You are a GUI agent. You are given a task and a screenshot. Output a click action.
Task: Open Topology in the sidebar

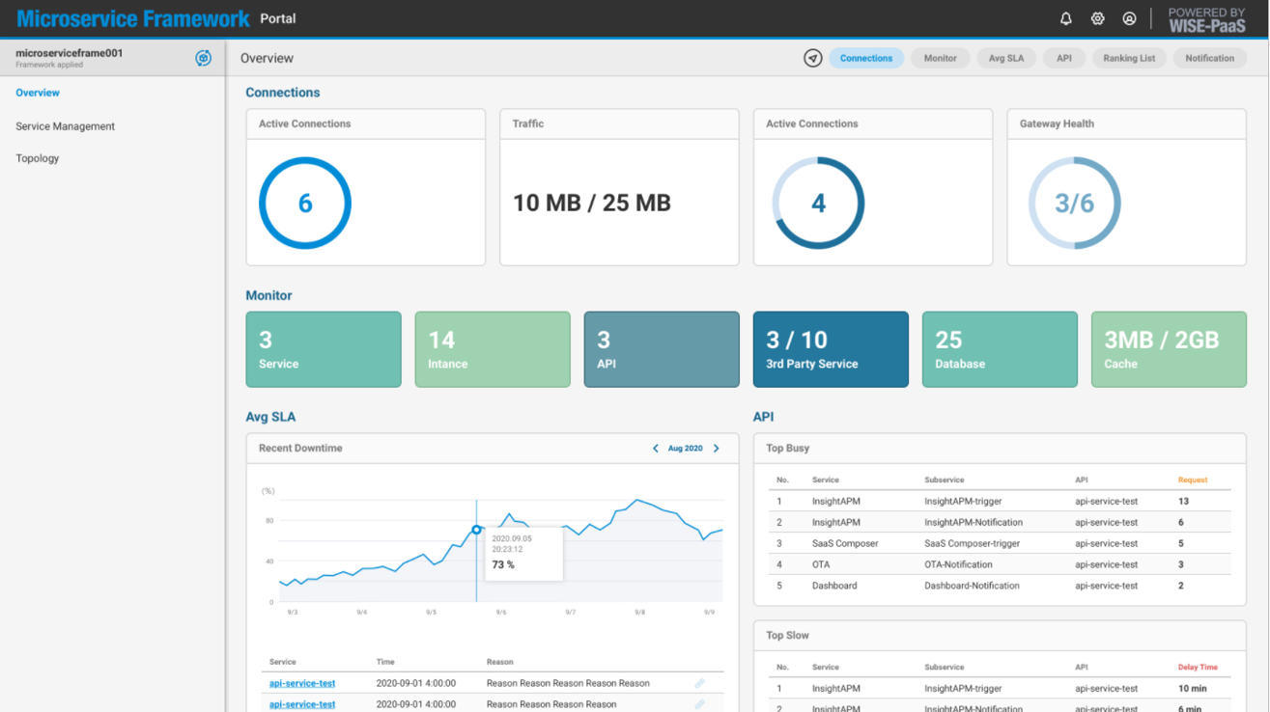38,158
